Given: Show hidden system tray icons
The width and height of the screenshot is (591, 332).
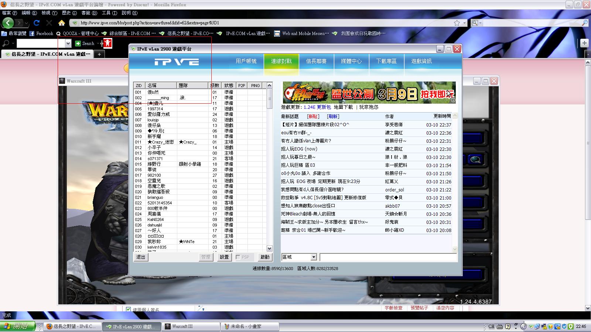Looking at the screenshot, I should (523, 326).
